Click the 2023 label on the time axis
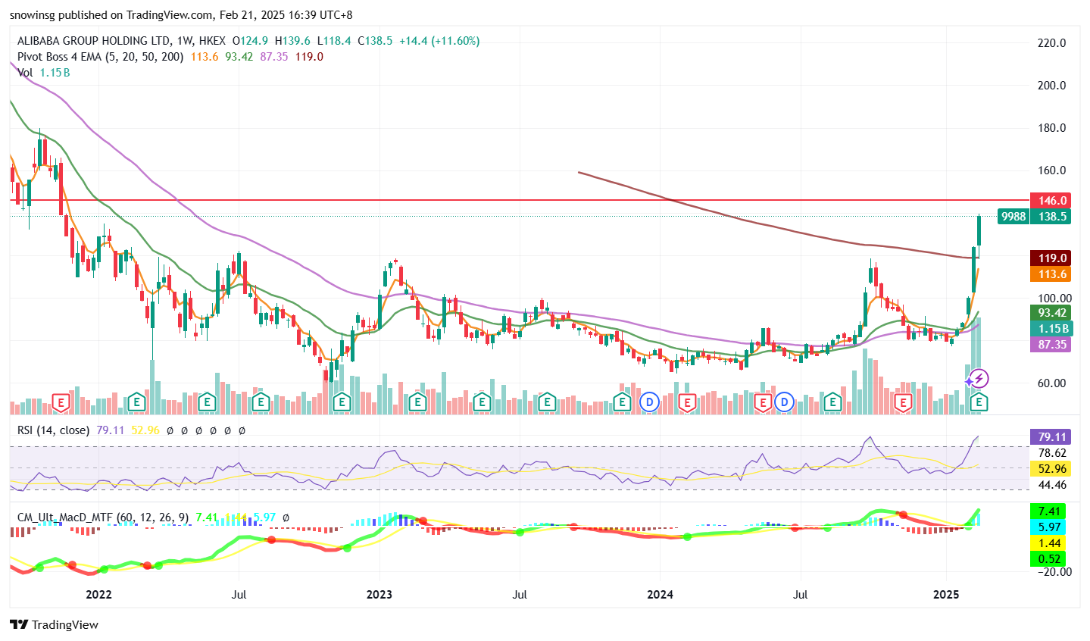 click(379, 595)
